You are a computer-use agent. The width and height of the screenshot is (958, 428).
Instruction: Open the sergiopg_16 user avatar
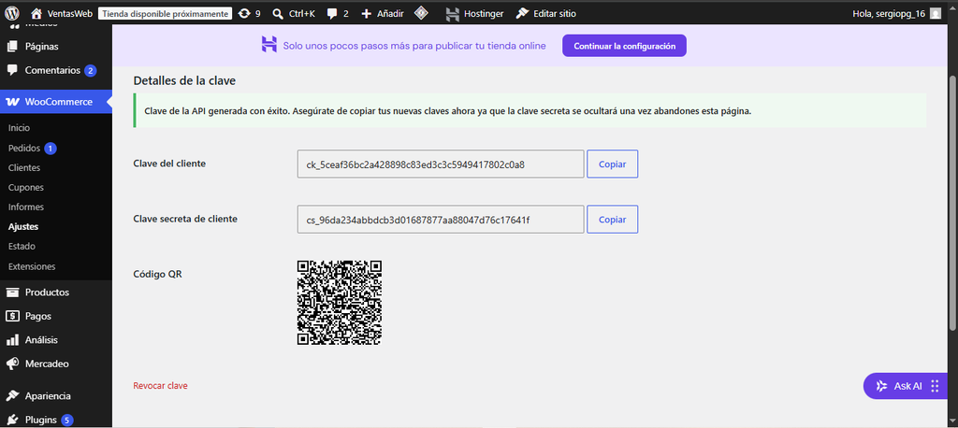(936, 13)
